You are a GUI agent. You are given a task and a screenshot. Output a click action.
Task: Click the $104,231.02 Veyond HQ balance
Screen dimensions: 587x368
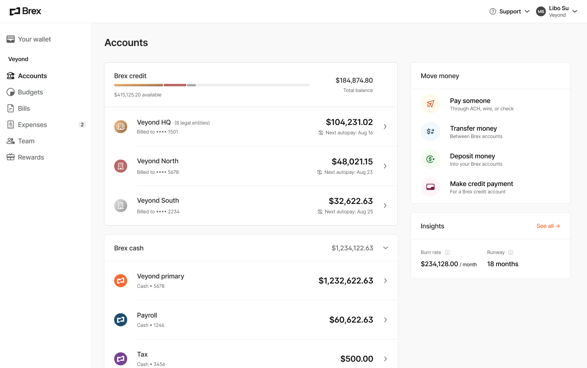point(349,122)
